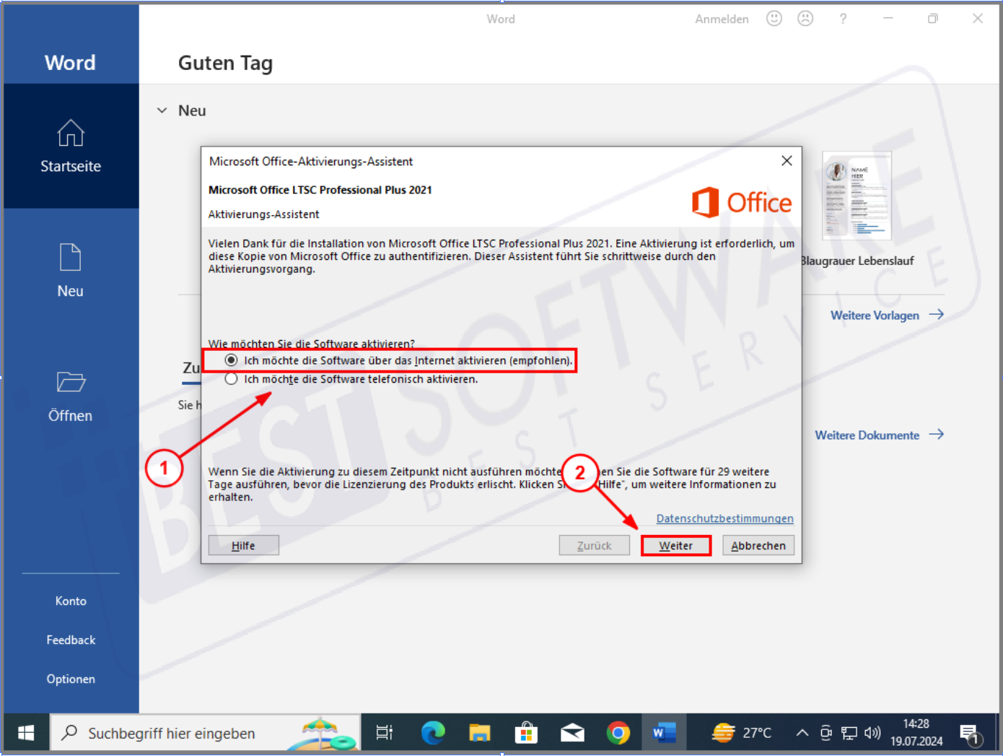The image size is (1003, 756).
Task: Select the Blaugrauer Lebenslauf template thumbnail
Action: 857,196
